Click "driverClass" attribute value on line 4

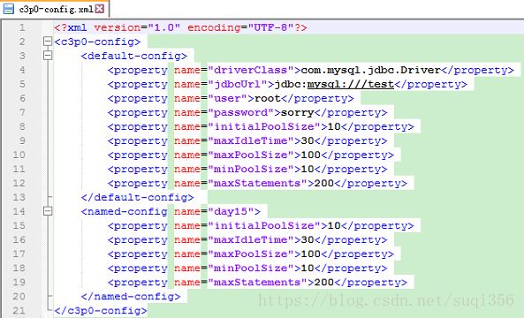pyautogui.click(x=251, y=70)
